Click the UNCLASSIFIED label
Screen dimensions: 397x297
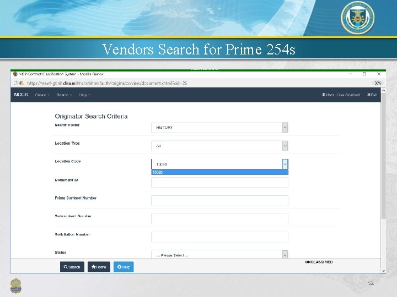(319, 262)
